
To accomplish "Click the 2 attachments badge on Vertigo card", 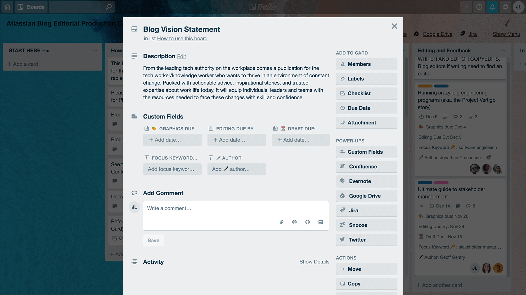I will click(x=473, y=117).
